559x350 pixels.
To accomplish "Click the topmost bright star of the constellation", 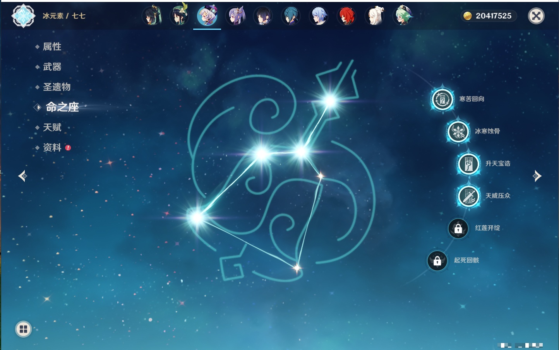I will tap(330, 101).
